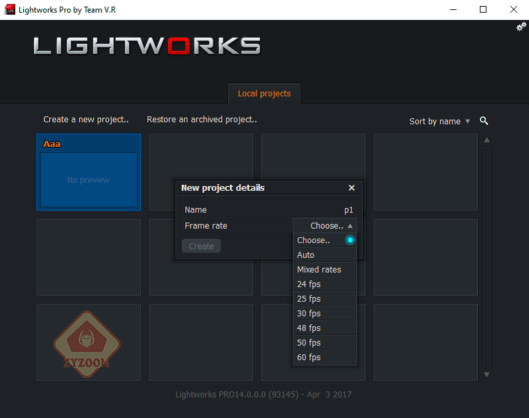529x418 pixels.
Task: Click Restore an archived project..
Action: pos(202,120)
